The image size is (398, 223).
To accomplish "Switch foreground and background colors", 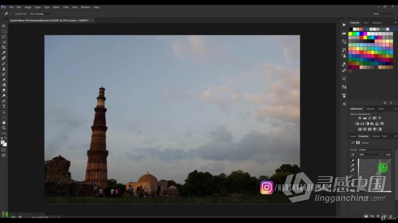I will tap(5, 138).
